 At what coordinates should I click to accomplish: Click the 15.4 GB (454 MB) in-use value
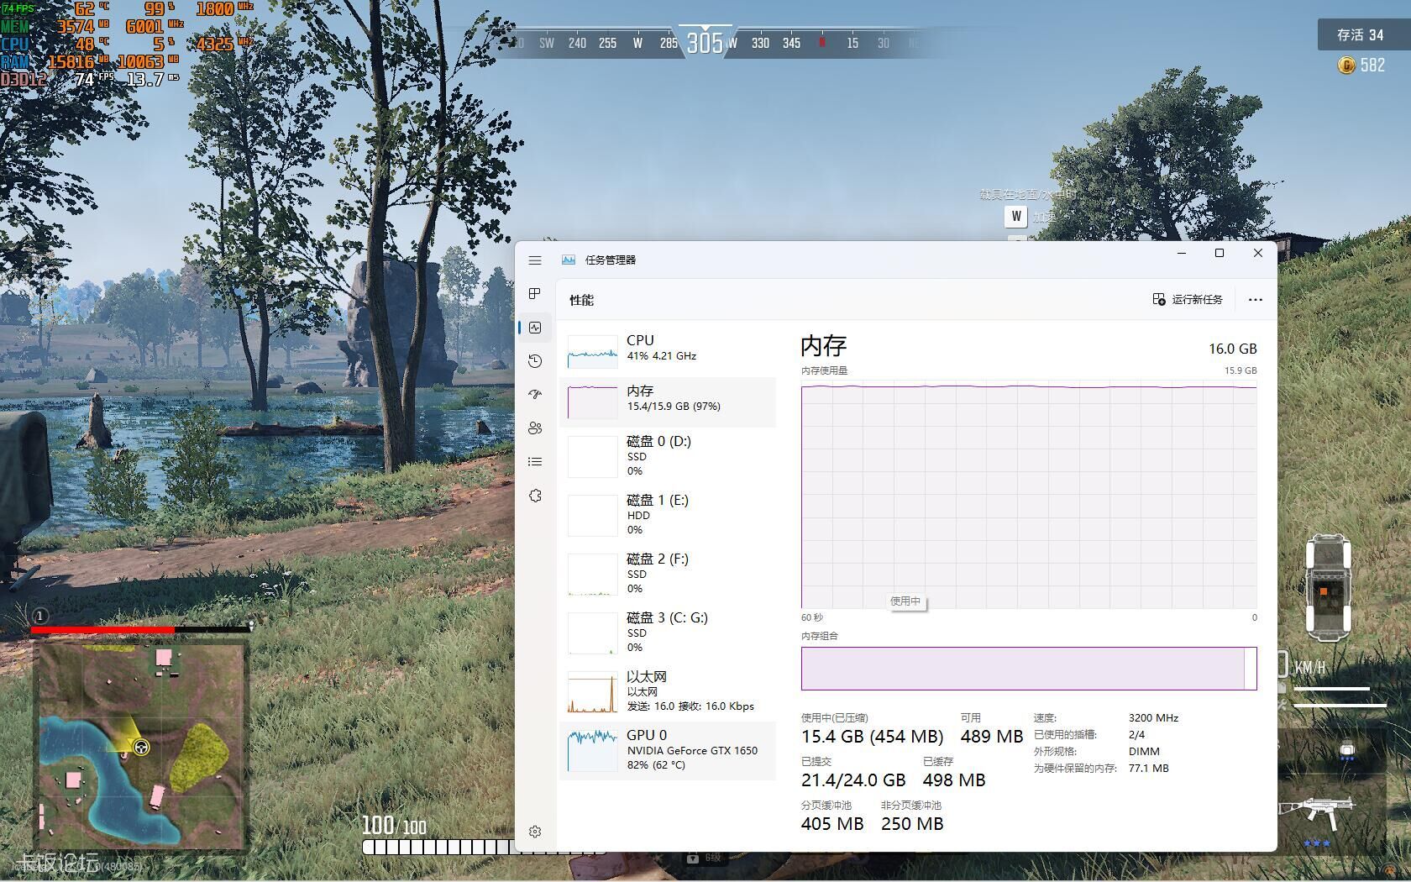872,737
